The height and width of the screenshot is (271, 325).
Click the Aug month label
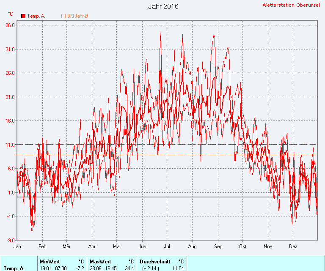coord(193,246)
